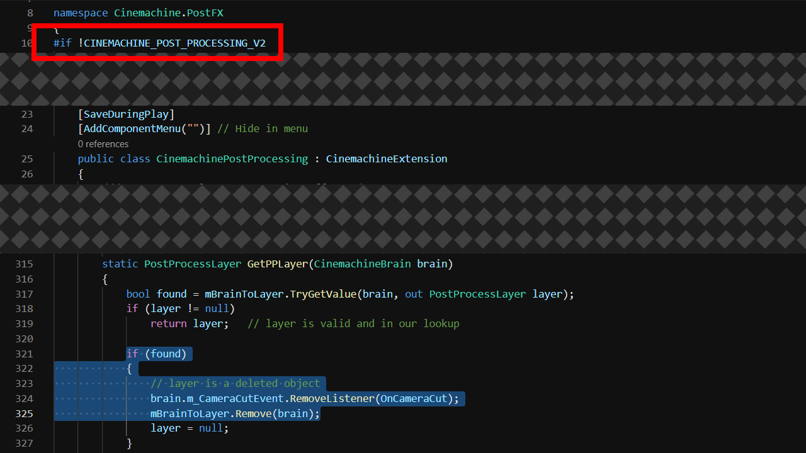Click the GetPPLayer method name

277,264
